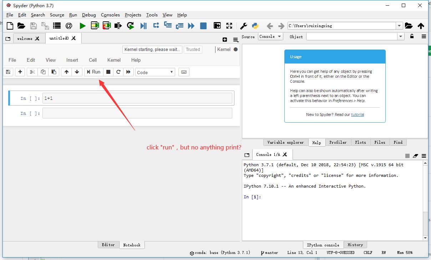Click the PYTHONPATH manager Python icon
431x260 pixels.
[255, 25]
